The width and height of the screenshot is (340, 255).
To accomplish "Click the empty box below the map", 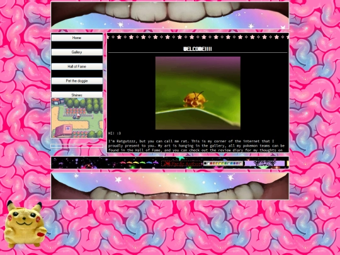I will pyautogui.click(x=77, y=146).
